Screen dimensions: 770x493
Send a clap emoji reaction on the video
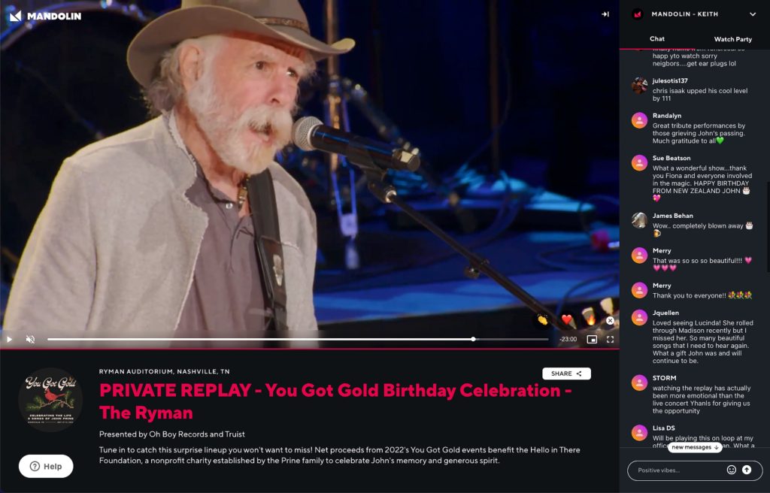pos(541,319)
